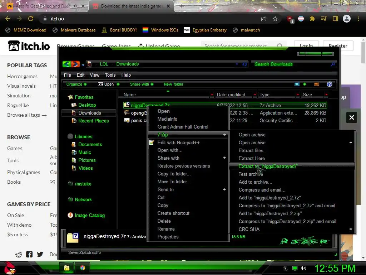Select Desktop in Favorites tree
366x275 pixels.
87,105
